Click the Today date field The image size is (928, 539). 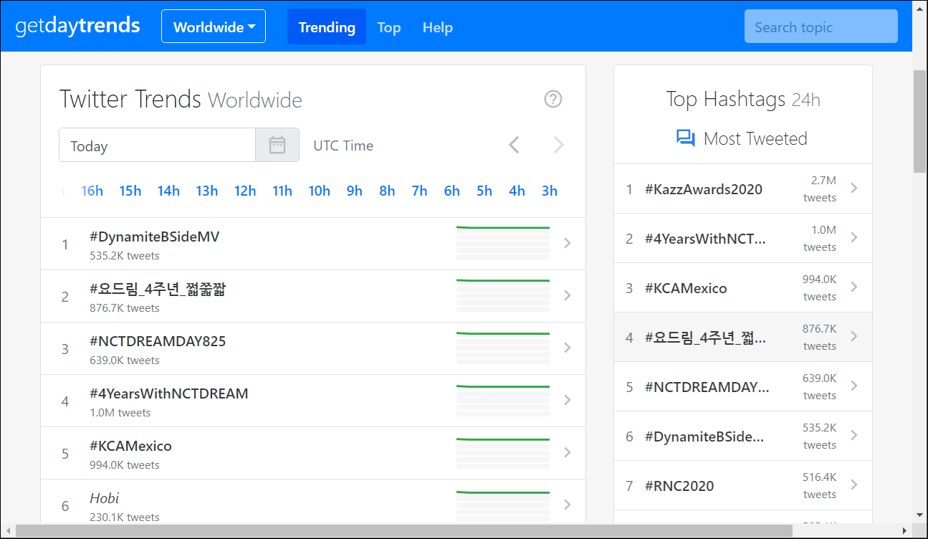[x=158, y=146]
